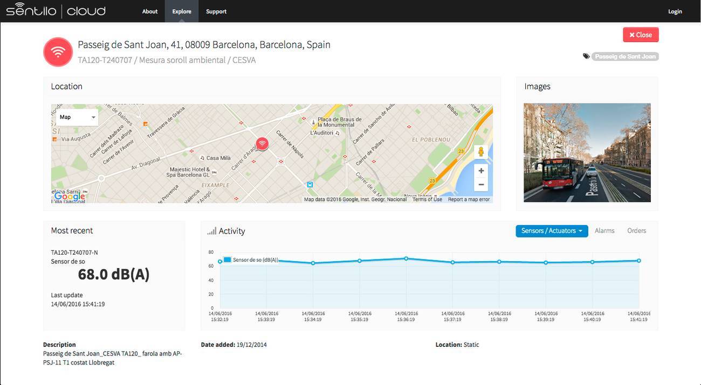
Task: Open the Map type selector dropdown
Action: (x=76, y=117)
